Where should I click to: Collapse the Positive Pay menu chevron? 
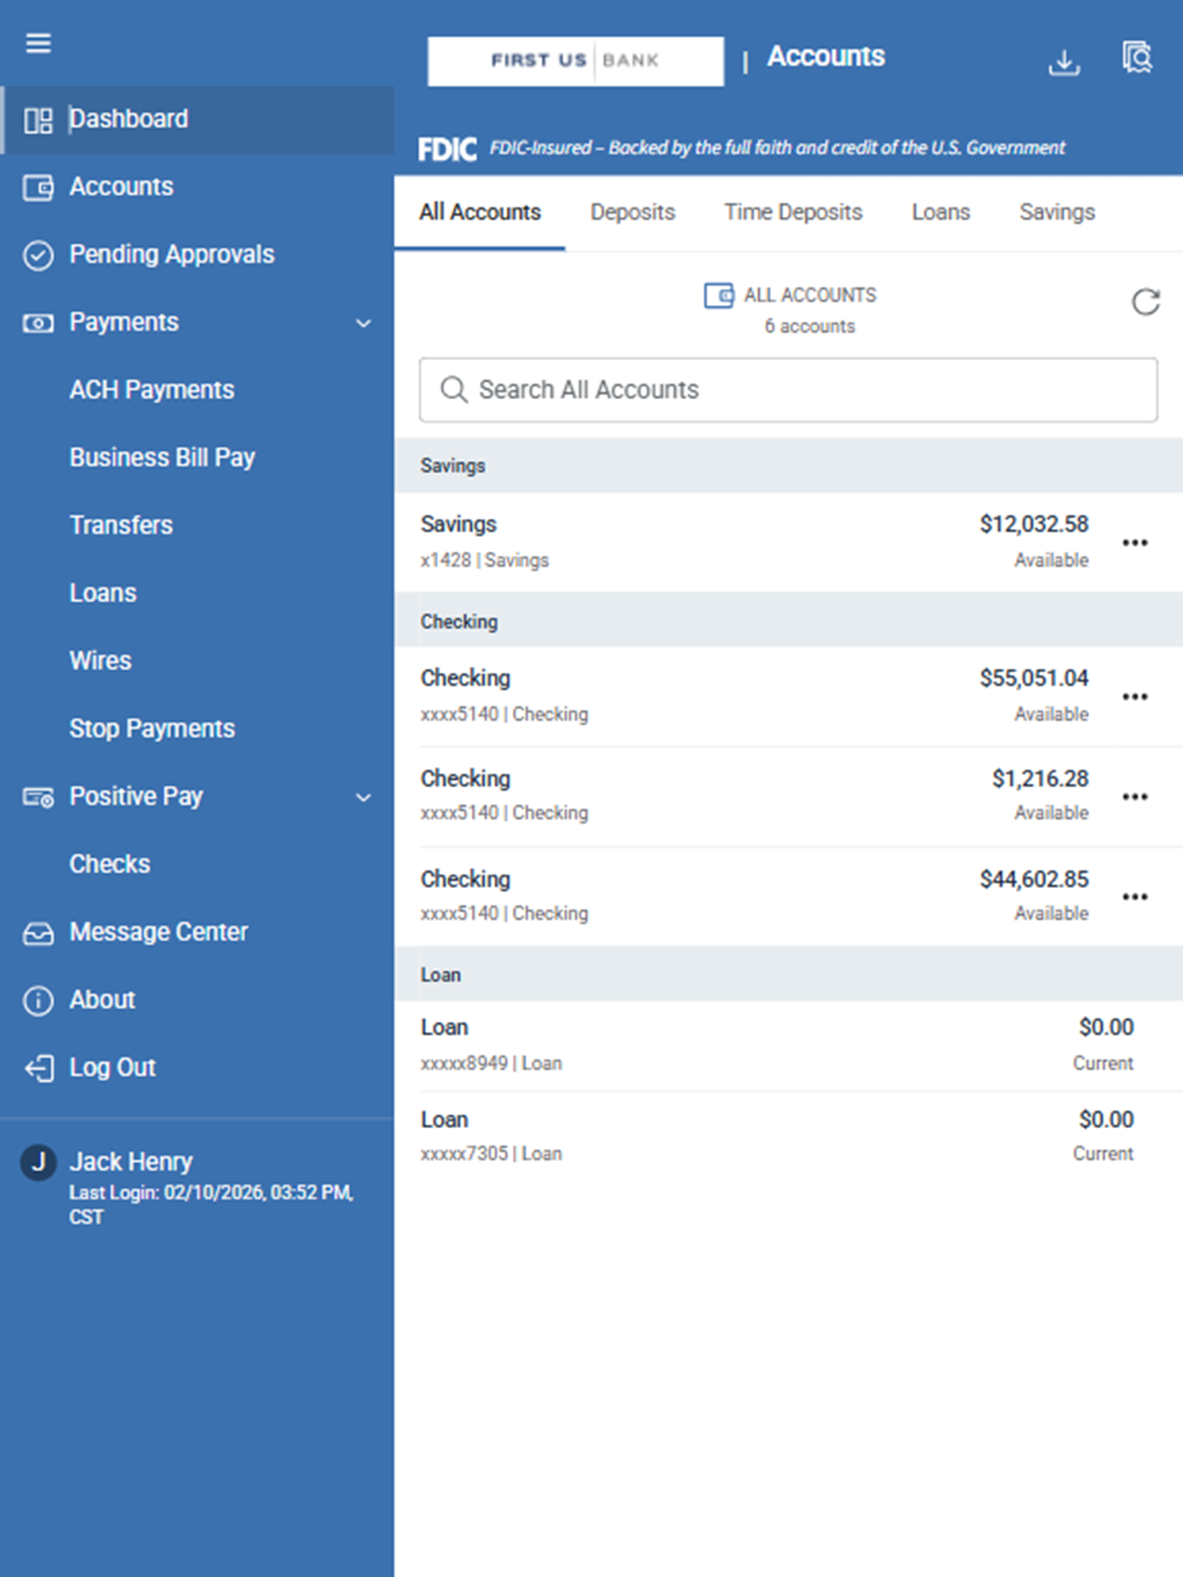[x=363, y=798]
